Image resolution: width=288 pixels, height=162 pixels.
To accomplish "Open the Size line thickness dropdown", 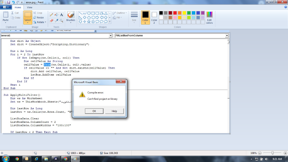I will (134, 17).
